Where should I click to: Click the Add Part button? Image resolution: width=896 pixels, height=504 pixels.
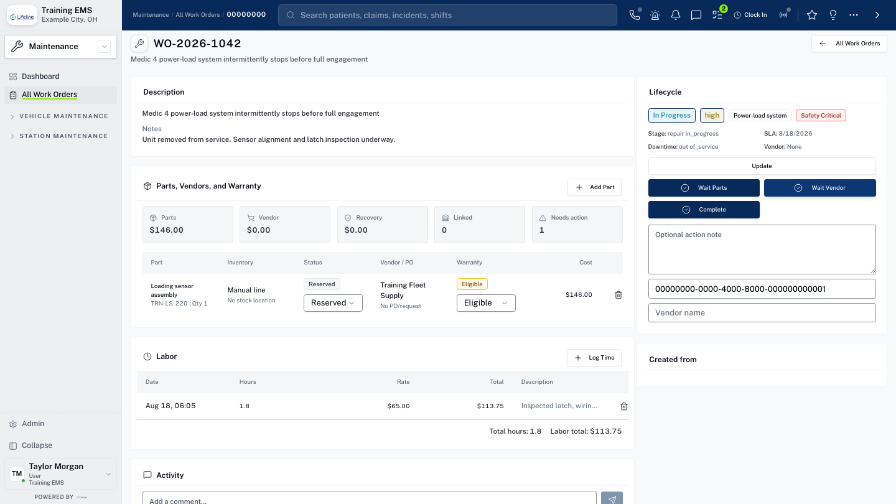[x=594, y=187]
